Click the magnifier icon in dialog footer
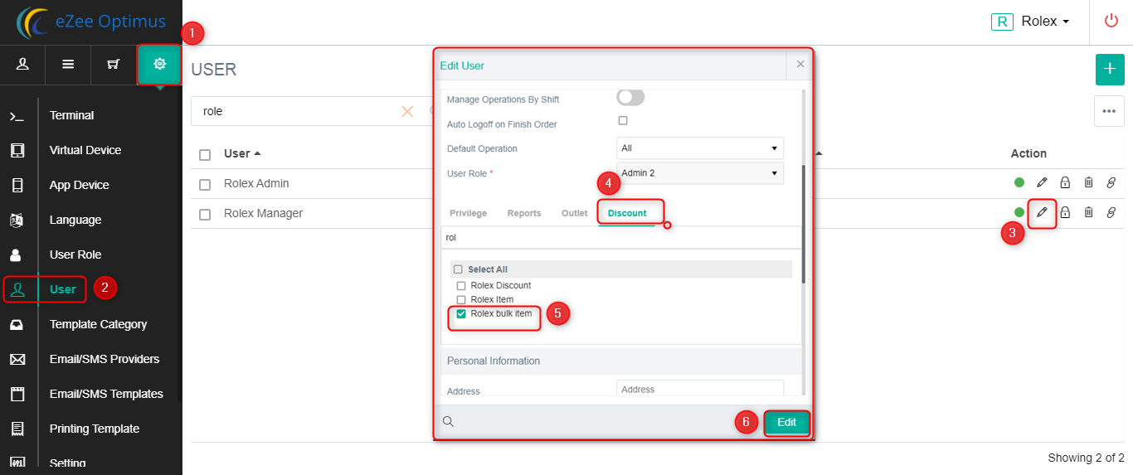 tap(448, 422)
